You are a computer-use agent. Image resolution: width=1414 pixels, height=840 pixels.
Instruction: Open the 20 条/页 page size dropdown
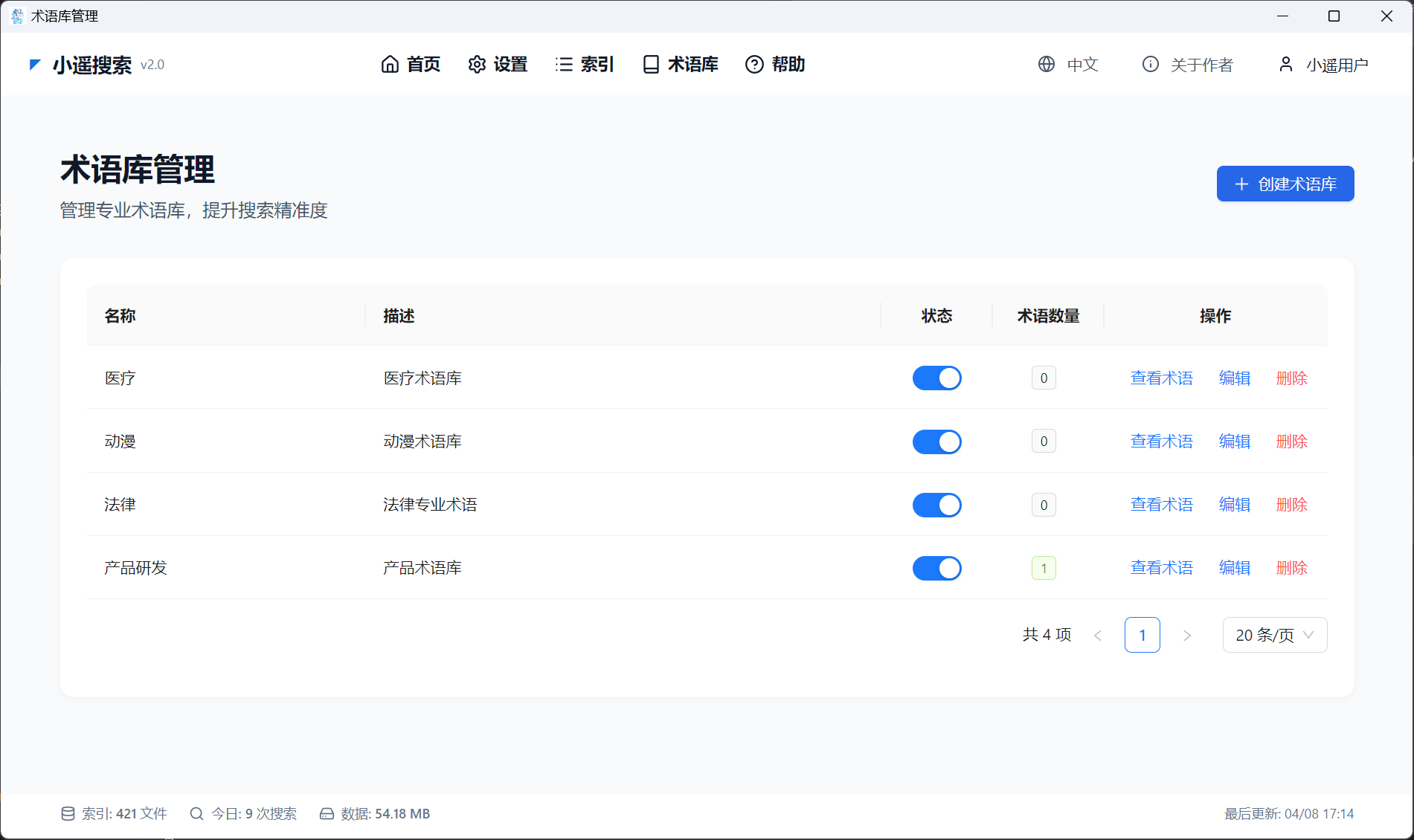[1275, 635]
